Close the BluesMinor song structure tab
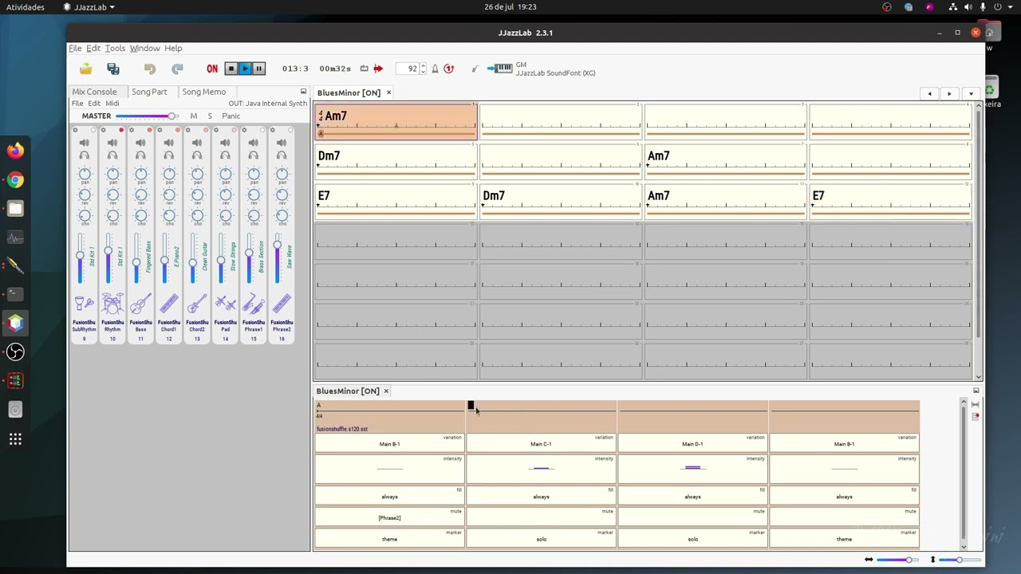1021x574 pixels. click(x=386, y=391)
